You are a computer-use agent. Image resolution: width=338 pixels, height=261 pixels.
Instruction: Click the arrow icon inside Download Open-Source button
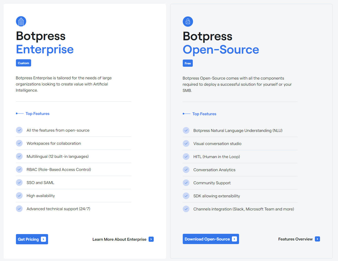tap(234, 239)
